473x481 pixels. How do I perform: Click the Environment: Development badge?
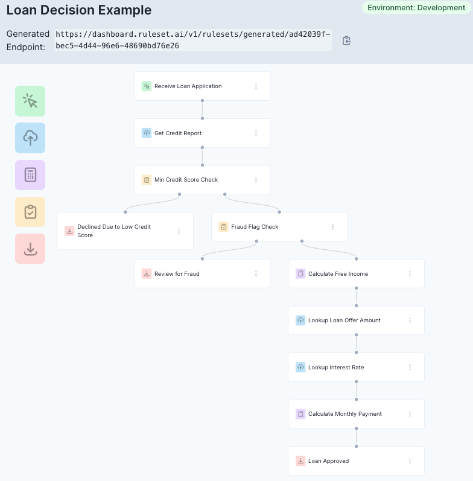coord(416,8)
